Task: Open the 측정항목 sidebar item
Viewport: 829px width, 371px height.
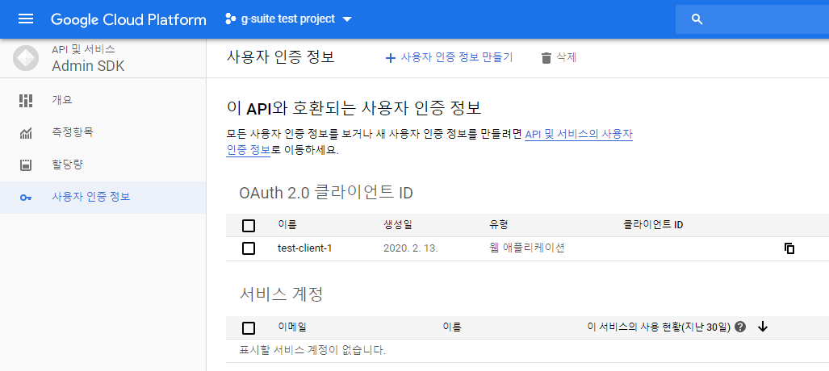Action: click(x=103, y=132)
